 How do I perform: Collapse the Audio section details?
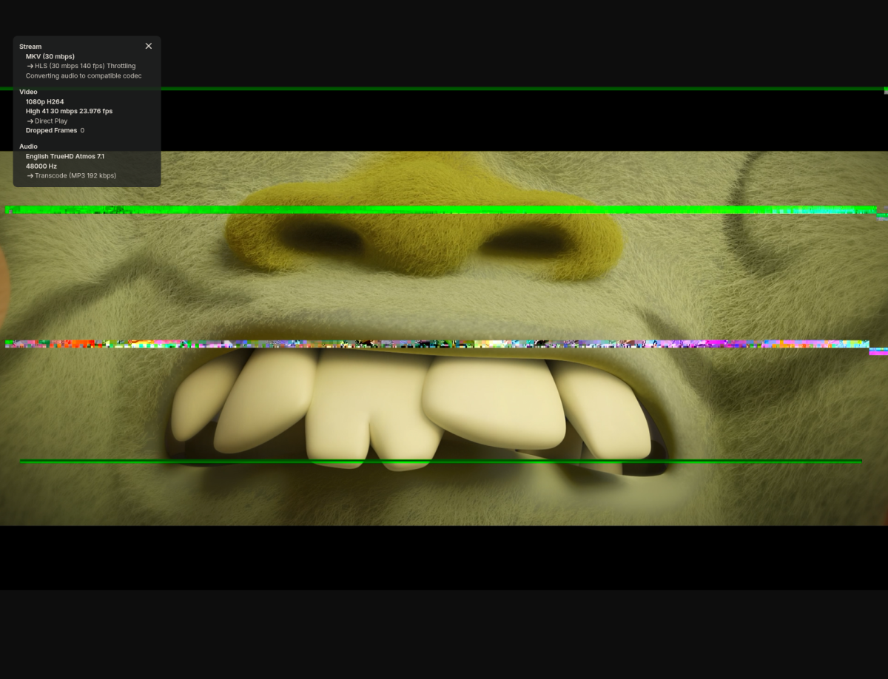coord(28,146)
